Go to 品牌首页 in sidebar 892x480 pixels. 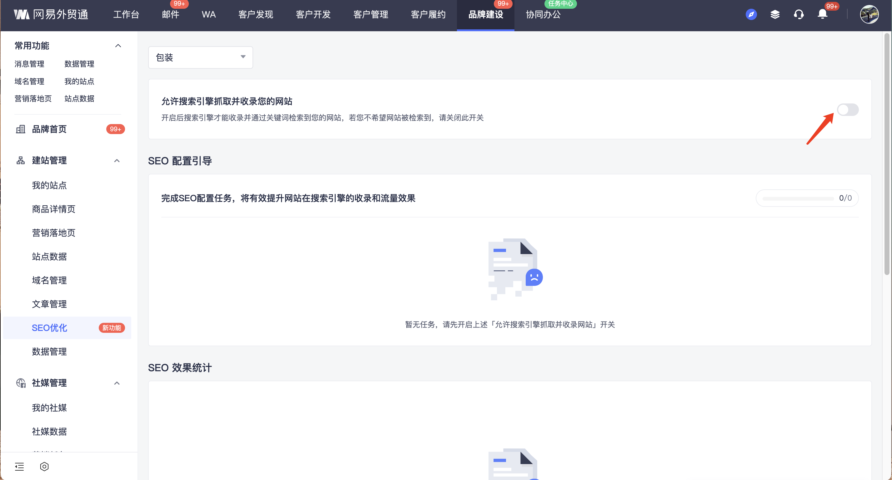pyautogui.click(x=49, y=129)
